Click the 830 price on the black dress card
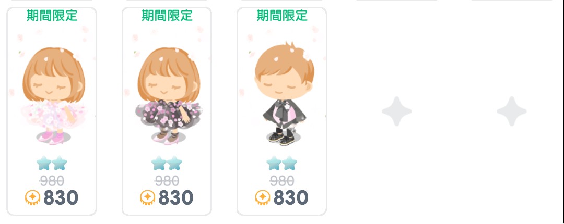 tap(176, 198)
